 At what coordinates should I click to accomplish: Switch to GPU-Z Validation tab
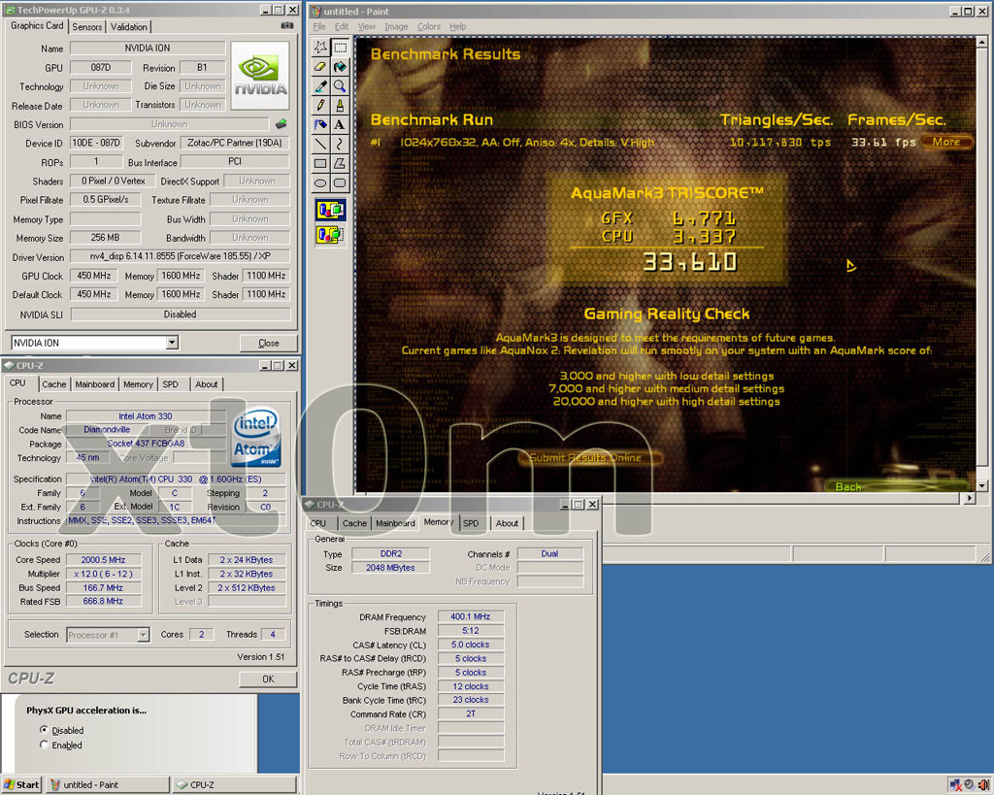tap(129, 26)
